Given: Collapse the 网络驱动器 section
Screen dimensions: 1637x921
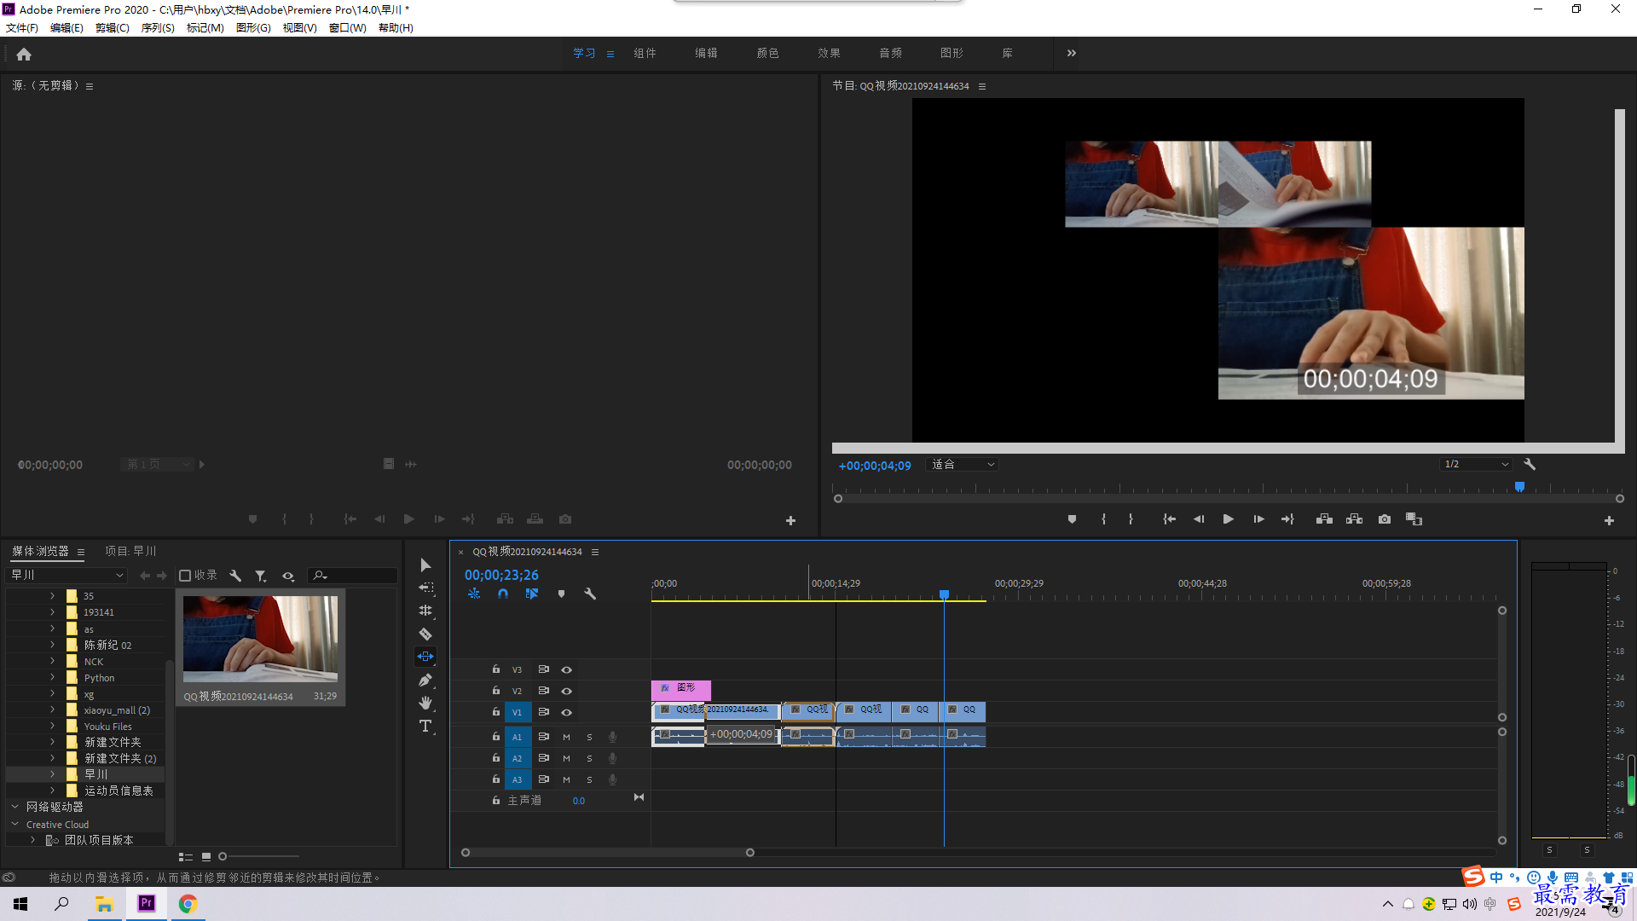Looking at the screenshot, I should tap(14, 807).
